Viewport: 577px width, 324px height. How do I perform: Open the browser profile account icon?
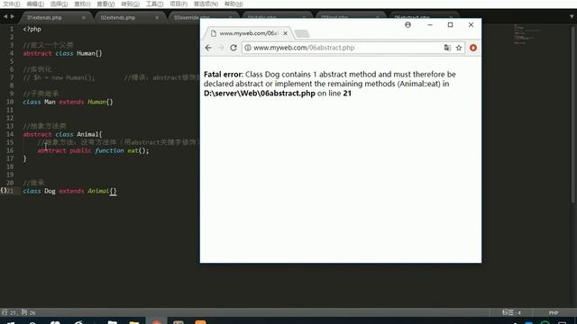click(x=408, y=24)
